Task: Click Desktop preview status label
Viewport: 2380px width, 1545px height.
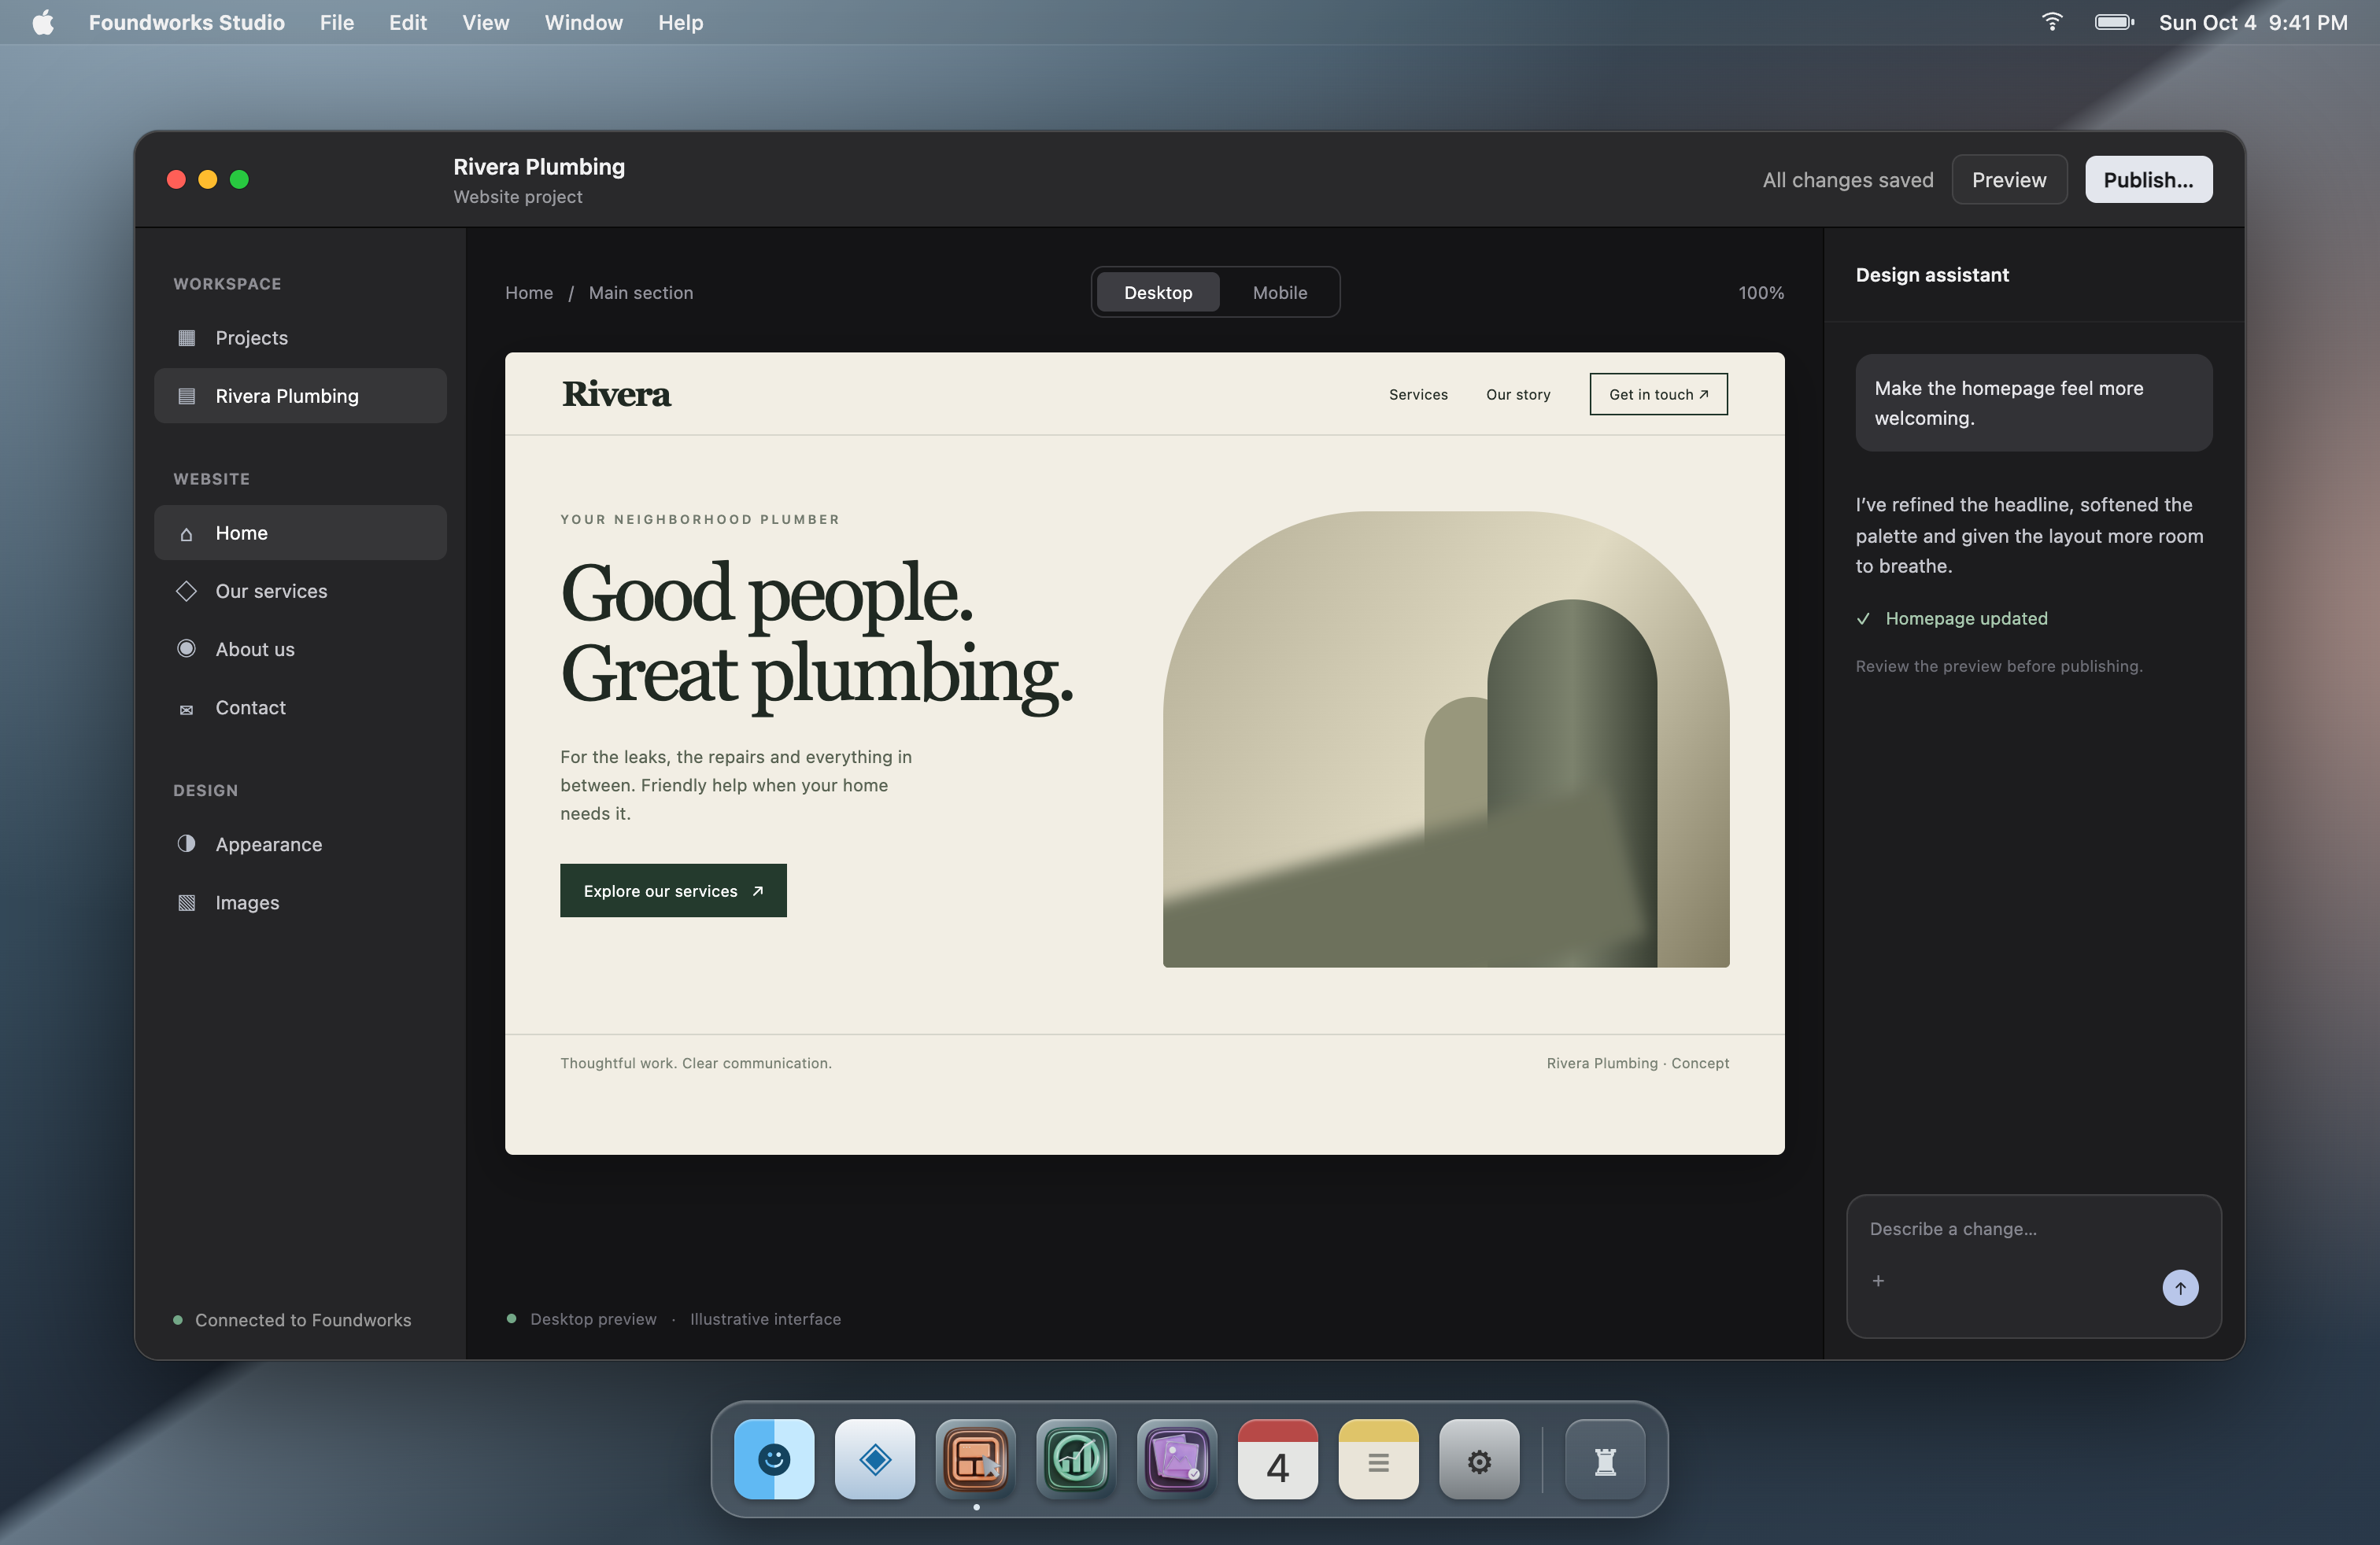Action: (593, 1319)
